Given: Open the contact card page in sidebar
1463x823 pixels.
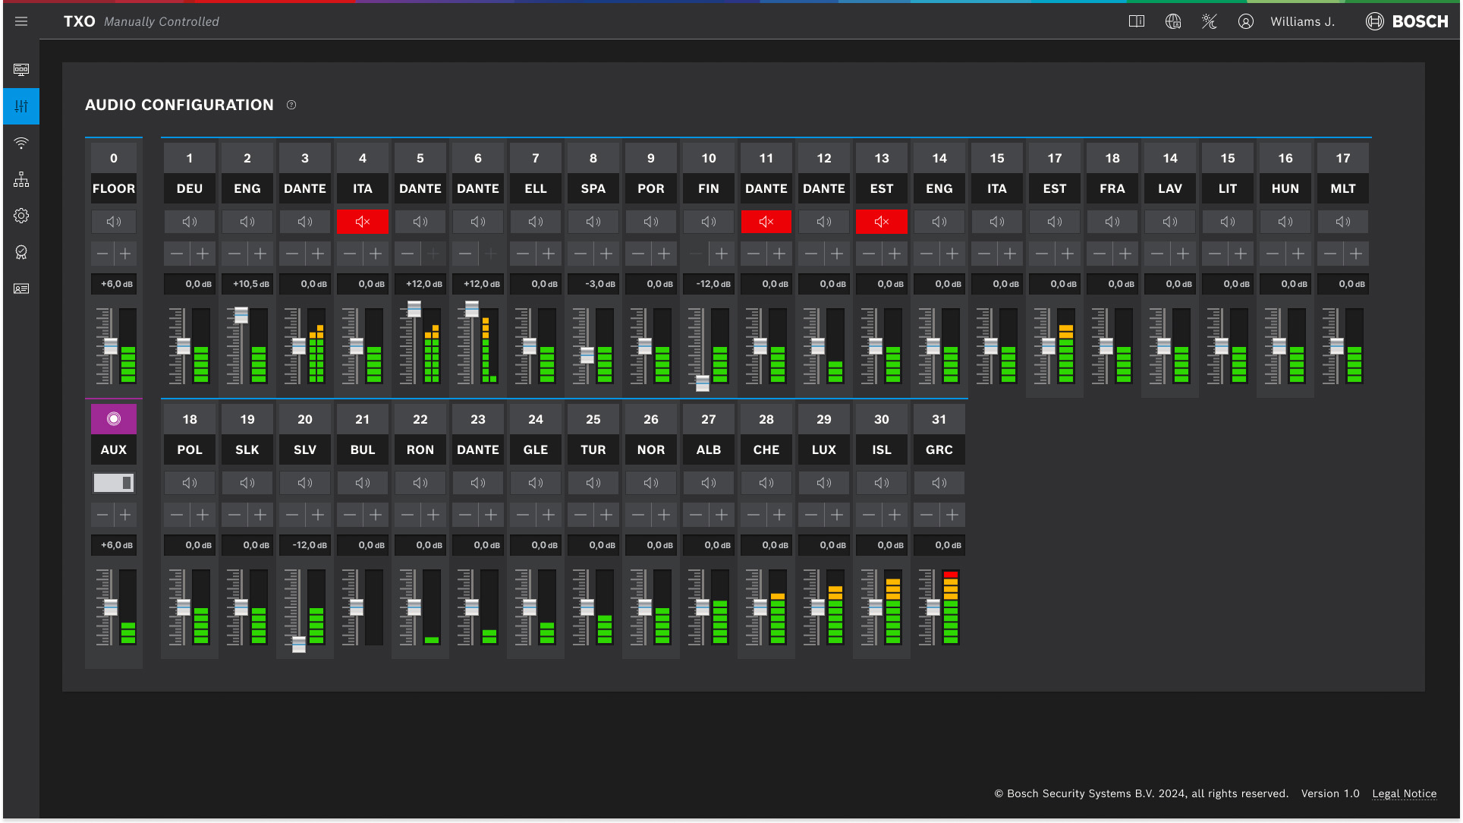Looking at the screenshot, I should (x=21, y=289).
